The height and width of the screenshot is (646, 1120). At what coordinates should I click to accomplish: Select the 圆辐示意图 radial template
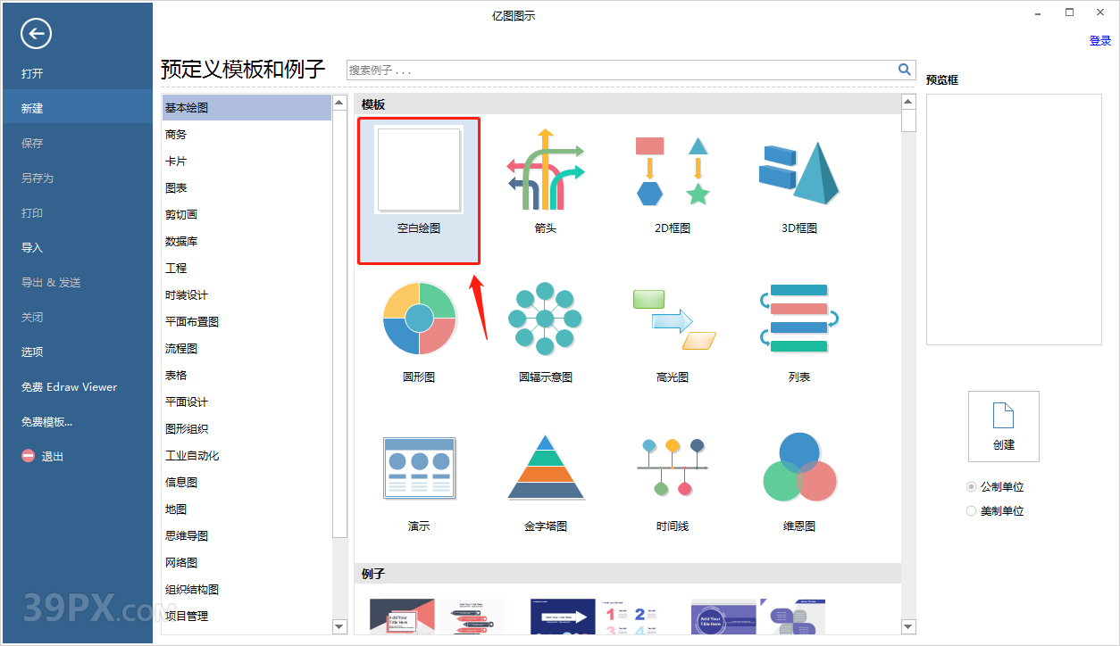(546, 317)
